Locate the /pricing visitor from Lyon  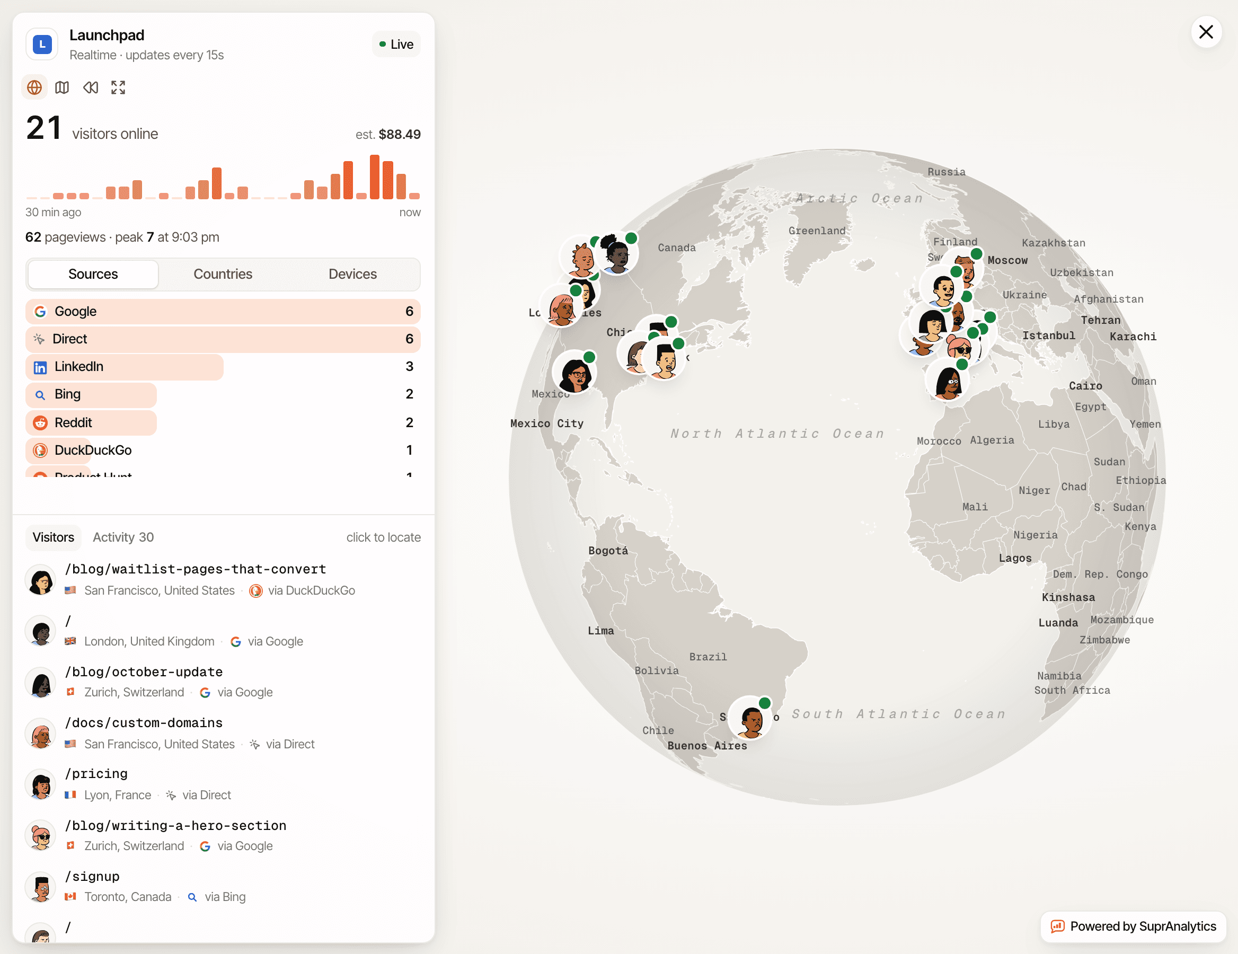tap(223, 784)
